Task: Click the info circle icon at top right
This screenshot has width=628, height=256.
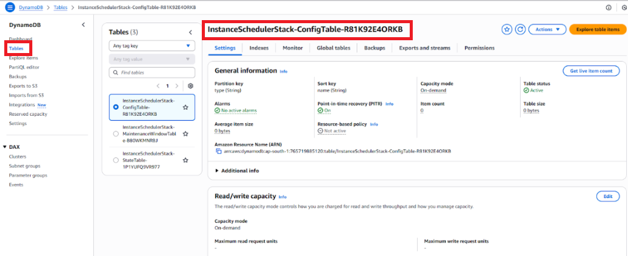Action: coord(608,7)
